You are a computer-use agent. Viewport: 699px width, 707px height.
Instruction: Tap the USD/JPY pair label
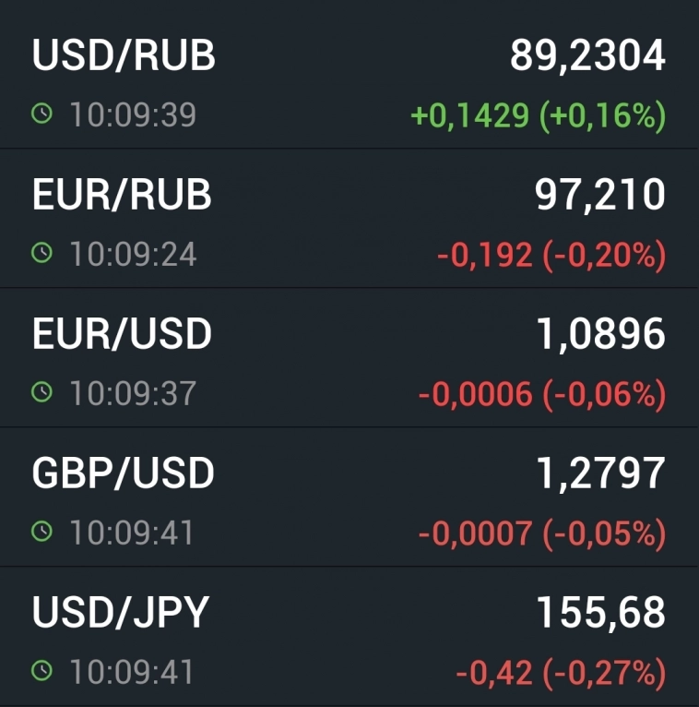click(x=121, y=613)
